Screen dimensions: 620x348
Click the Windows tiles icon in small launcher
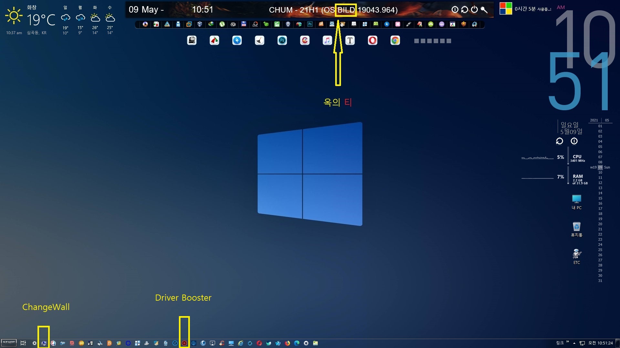pos(365,24)
